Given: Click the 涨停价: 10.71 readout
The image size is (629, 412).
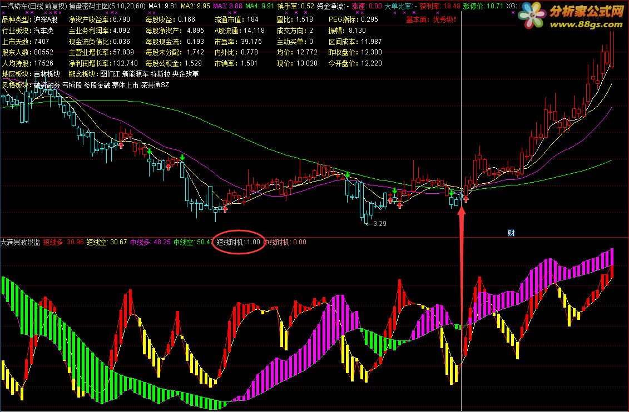Looking at the screenshot, I should coord(483,6).
